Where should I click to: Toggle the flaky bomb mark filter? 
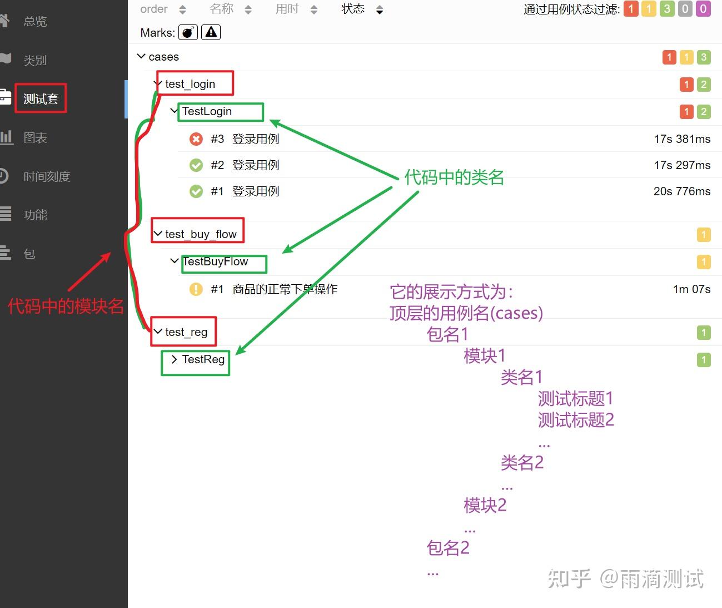[188, 33]
